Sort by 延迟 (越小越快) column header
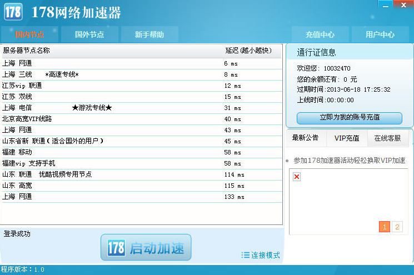The height and width of the screenshot is (275, 414). pyautogui.click(x=248, y=51)
